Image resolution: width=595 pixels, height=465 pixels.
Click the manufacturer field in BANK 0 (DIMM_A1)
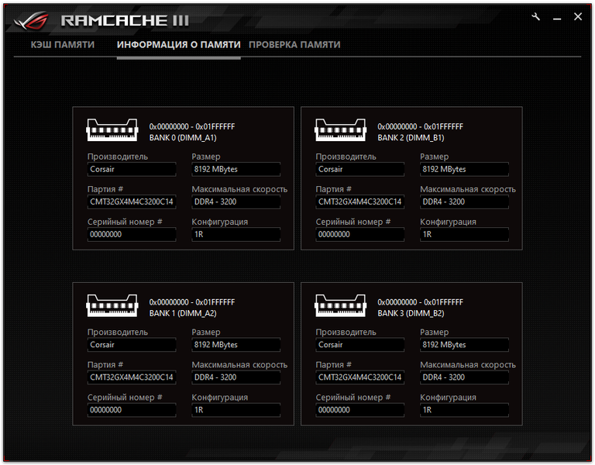point(132,169)
